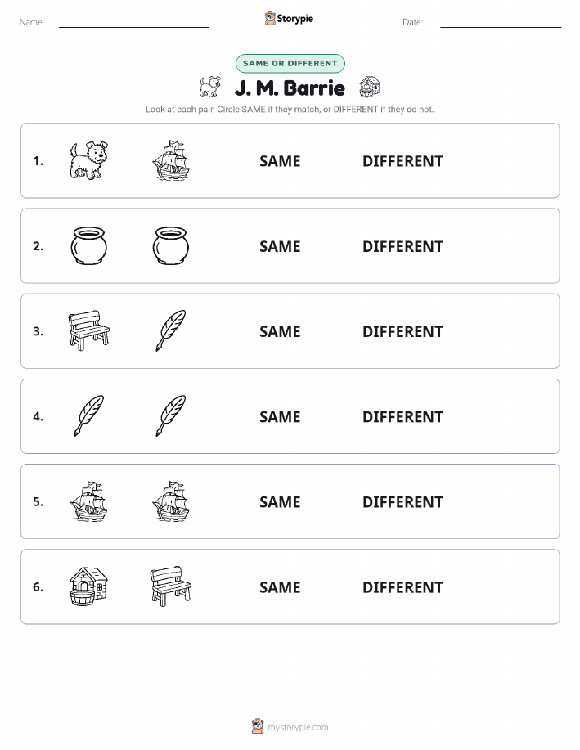580x750 pixels.
Task: Choose DIFFERENT for question 6
Action: click(x=402, y=587)
